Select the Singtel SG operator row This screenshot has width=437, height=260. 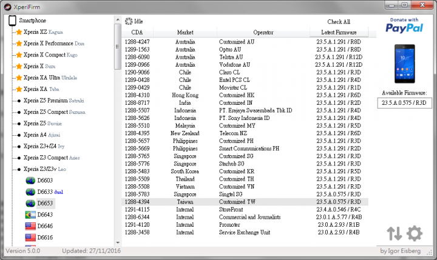245,195
